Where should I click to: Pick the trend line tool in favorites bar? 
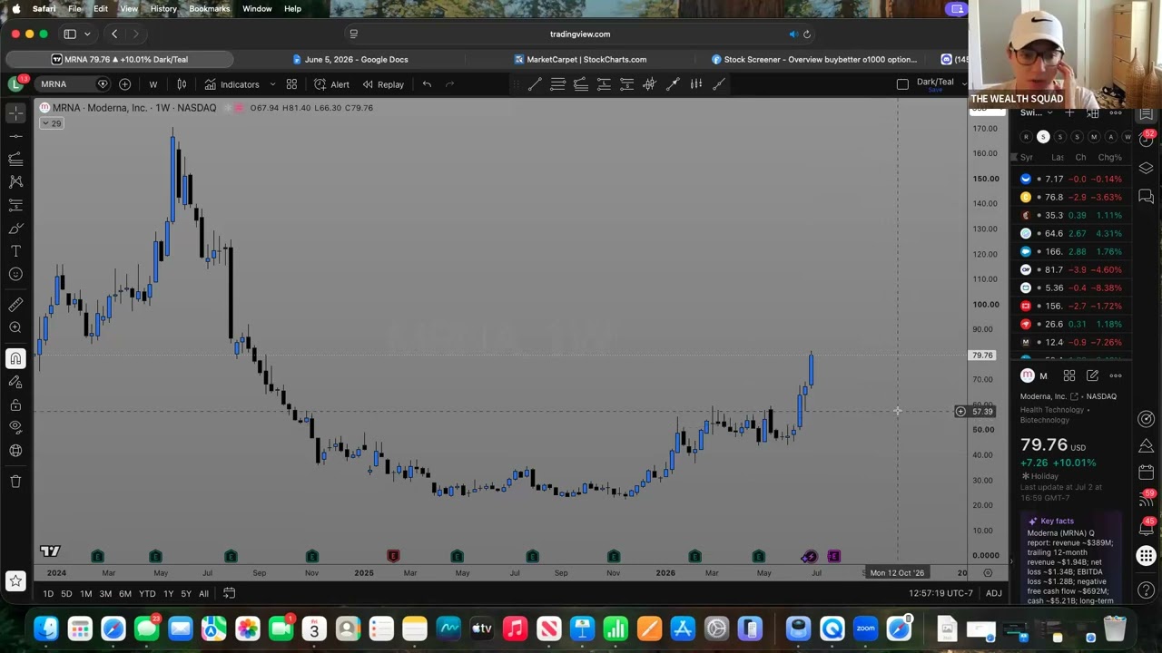(535, 84)
